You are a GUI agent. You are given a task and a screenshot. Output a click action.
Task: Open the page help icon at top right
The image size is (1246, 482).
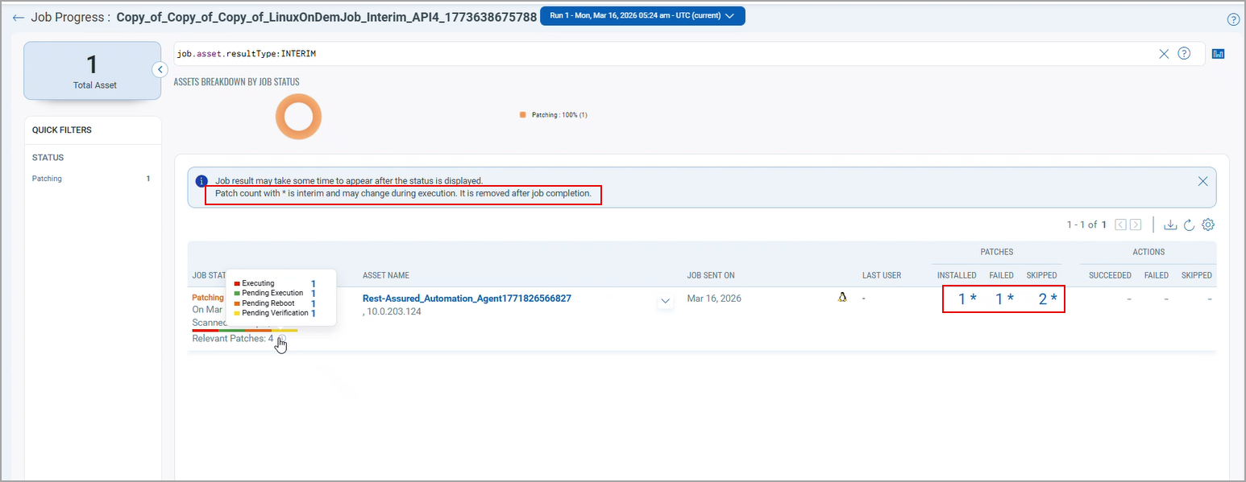coord(1232,19)
